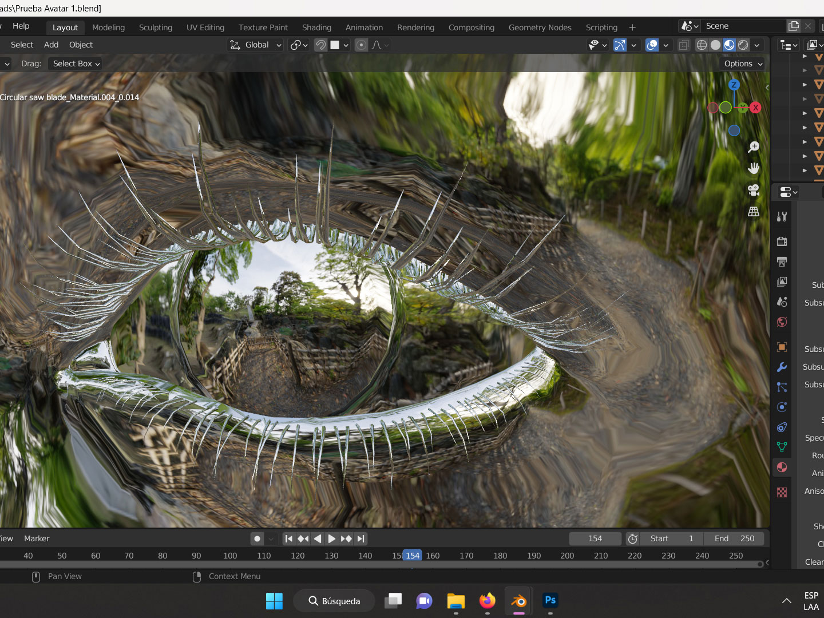The height and width of the screenshot is (618, 824).
Task: Click the zoom magnifier in viewport
Action: click(x=754, y=147)
